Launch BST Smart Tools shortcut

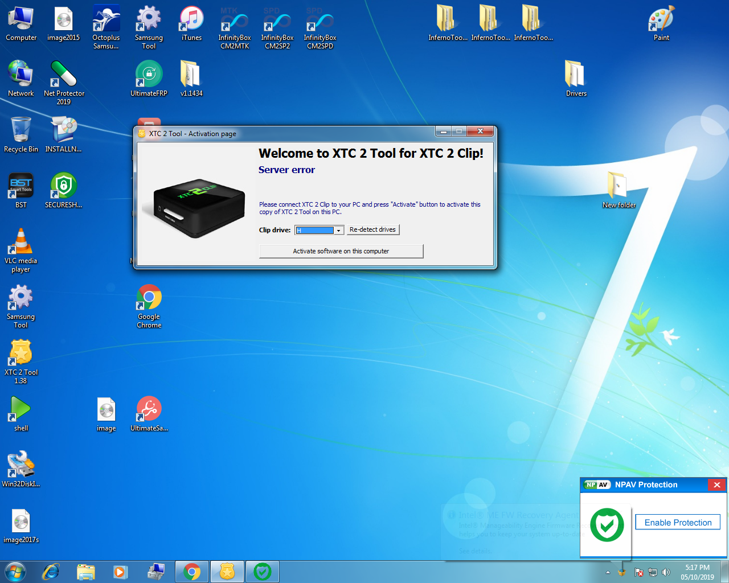click(21, 190)
